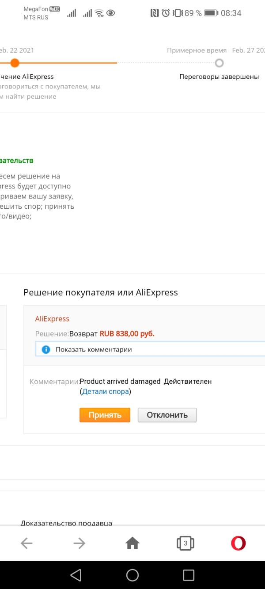Tap the alarm clock status icon

point(166,13)
